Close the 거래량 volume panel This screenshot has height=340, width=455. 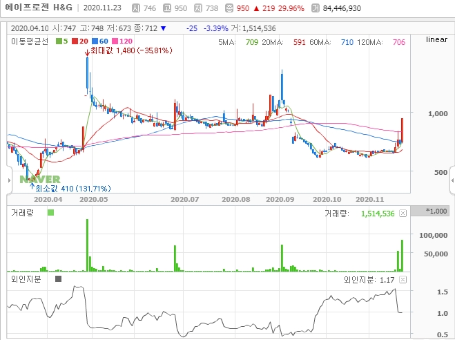coord(403,214)
